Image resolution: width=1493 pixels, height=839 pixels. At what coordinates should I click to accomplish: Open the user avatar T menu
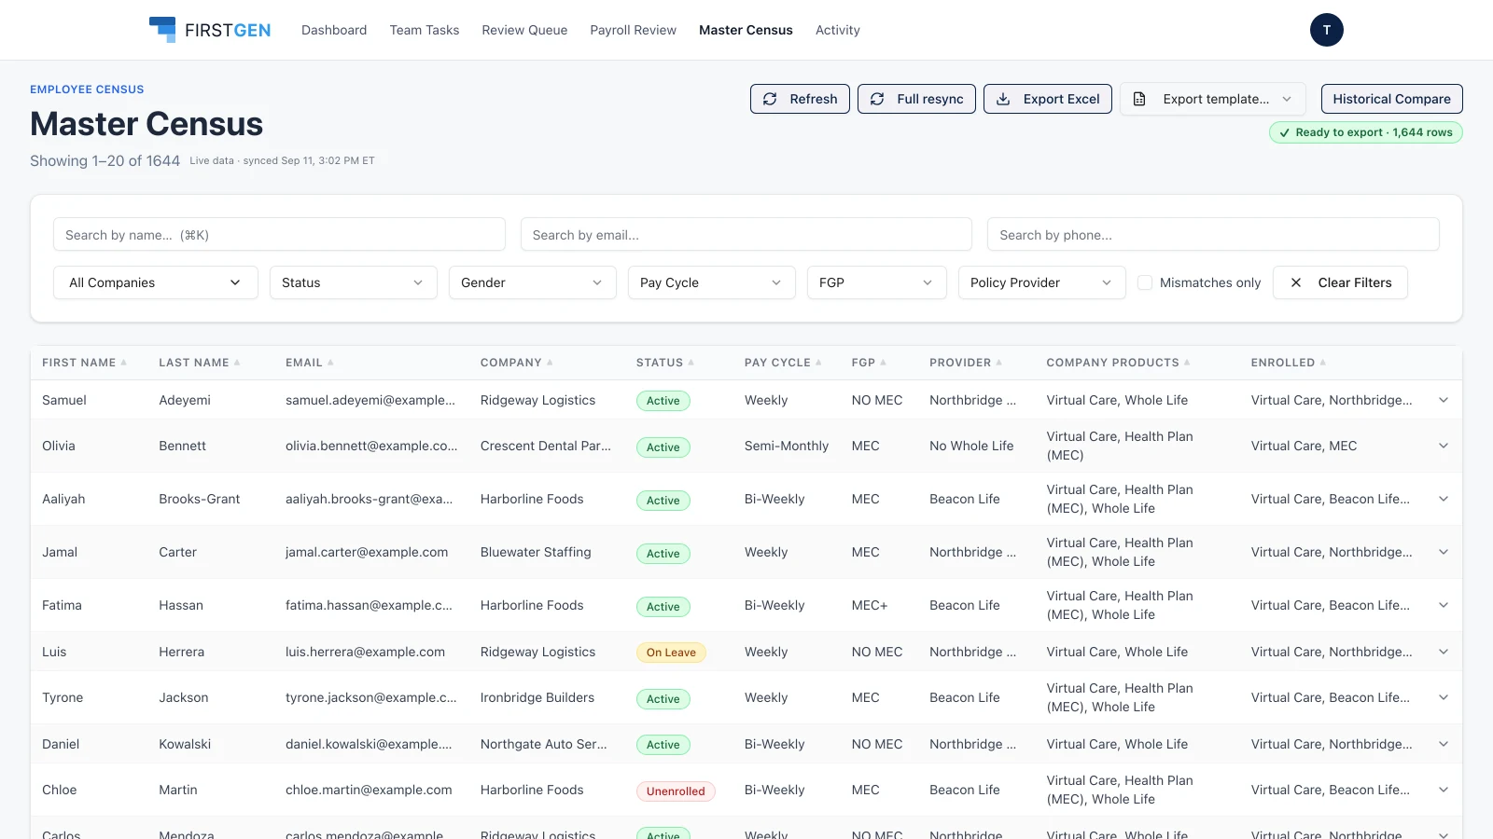coord(1326,30)
